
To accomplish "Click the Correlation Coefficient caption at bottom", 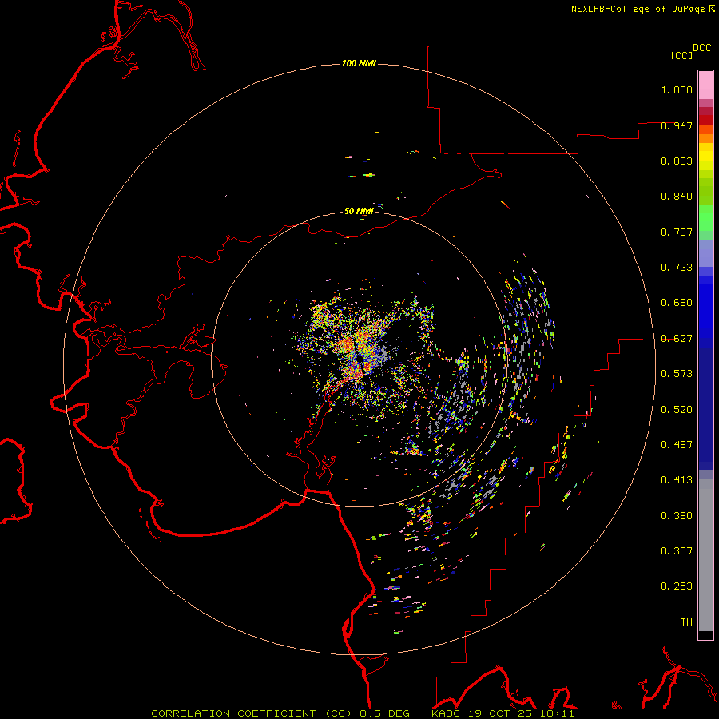I will click(x=362, y=713).
